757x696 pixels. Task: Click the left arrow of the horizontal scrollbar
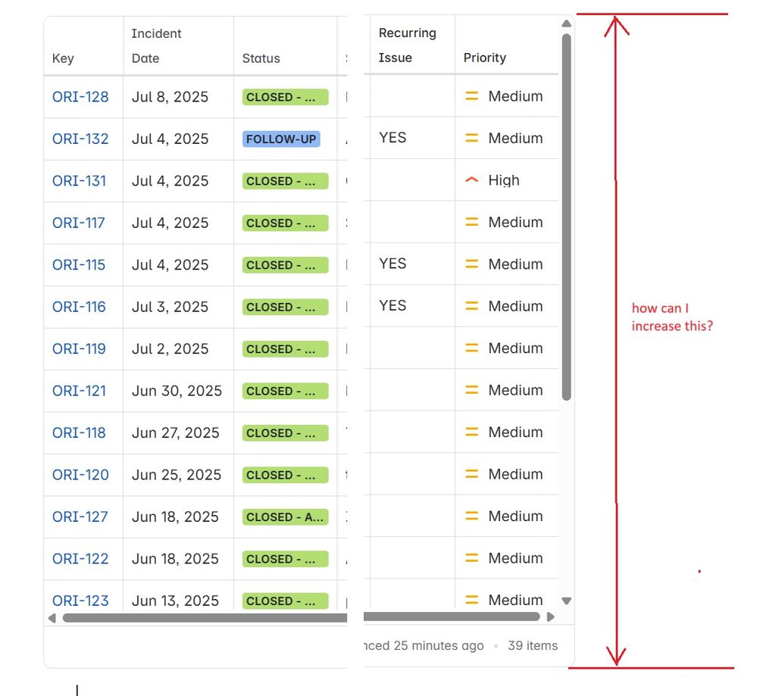click(x=52, y=618)
